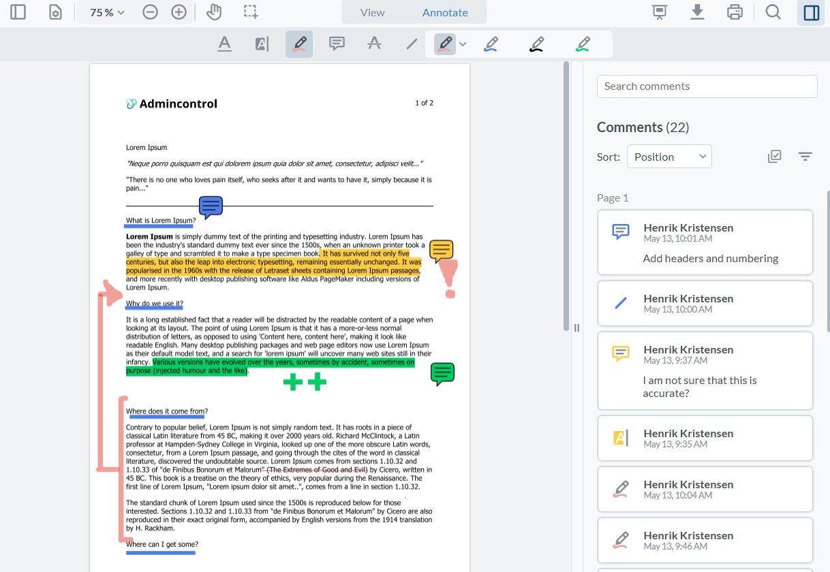Select the 9:46 AM freehand comment card

[705, 540]
